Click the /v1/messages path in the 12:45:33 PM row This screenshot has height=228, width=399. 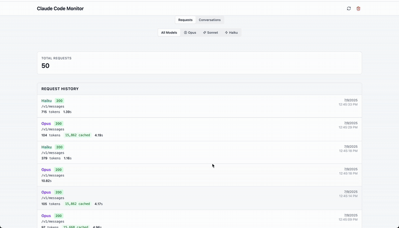coord(53,106)
